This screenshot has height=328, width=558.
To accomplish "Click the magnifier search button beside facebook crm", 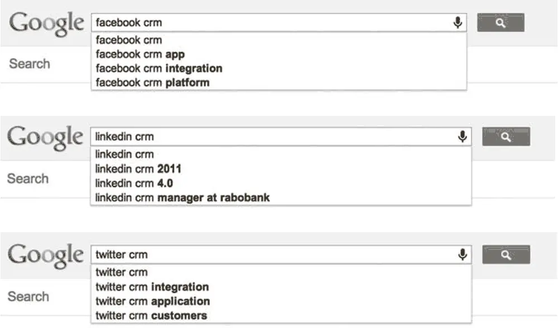I will (501, 22).
